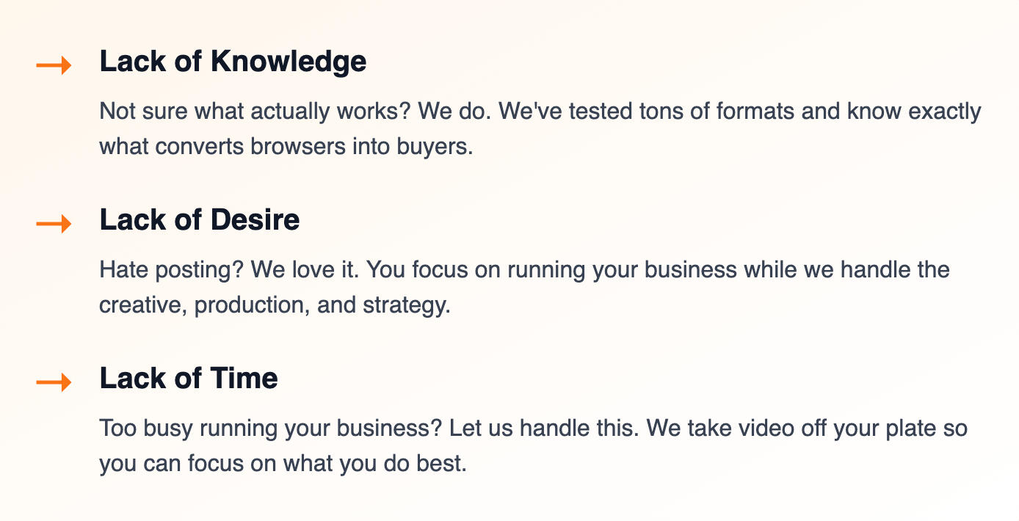Click the line "creative, production, and strategy."

pos(275,305)
